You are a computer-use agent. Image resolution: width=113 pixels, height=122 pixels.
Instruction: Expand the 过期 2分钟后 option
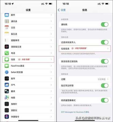tap(85, 79)
